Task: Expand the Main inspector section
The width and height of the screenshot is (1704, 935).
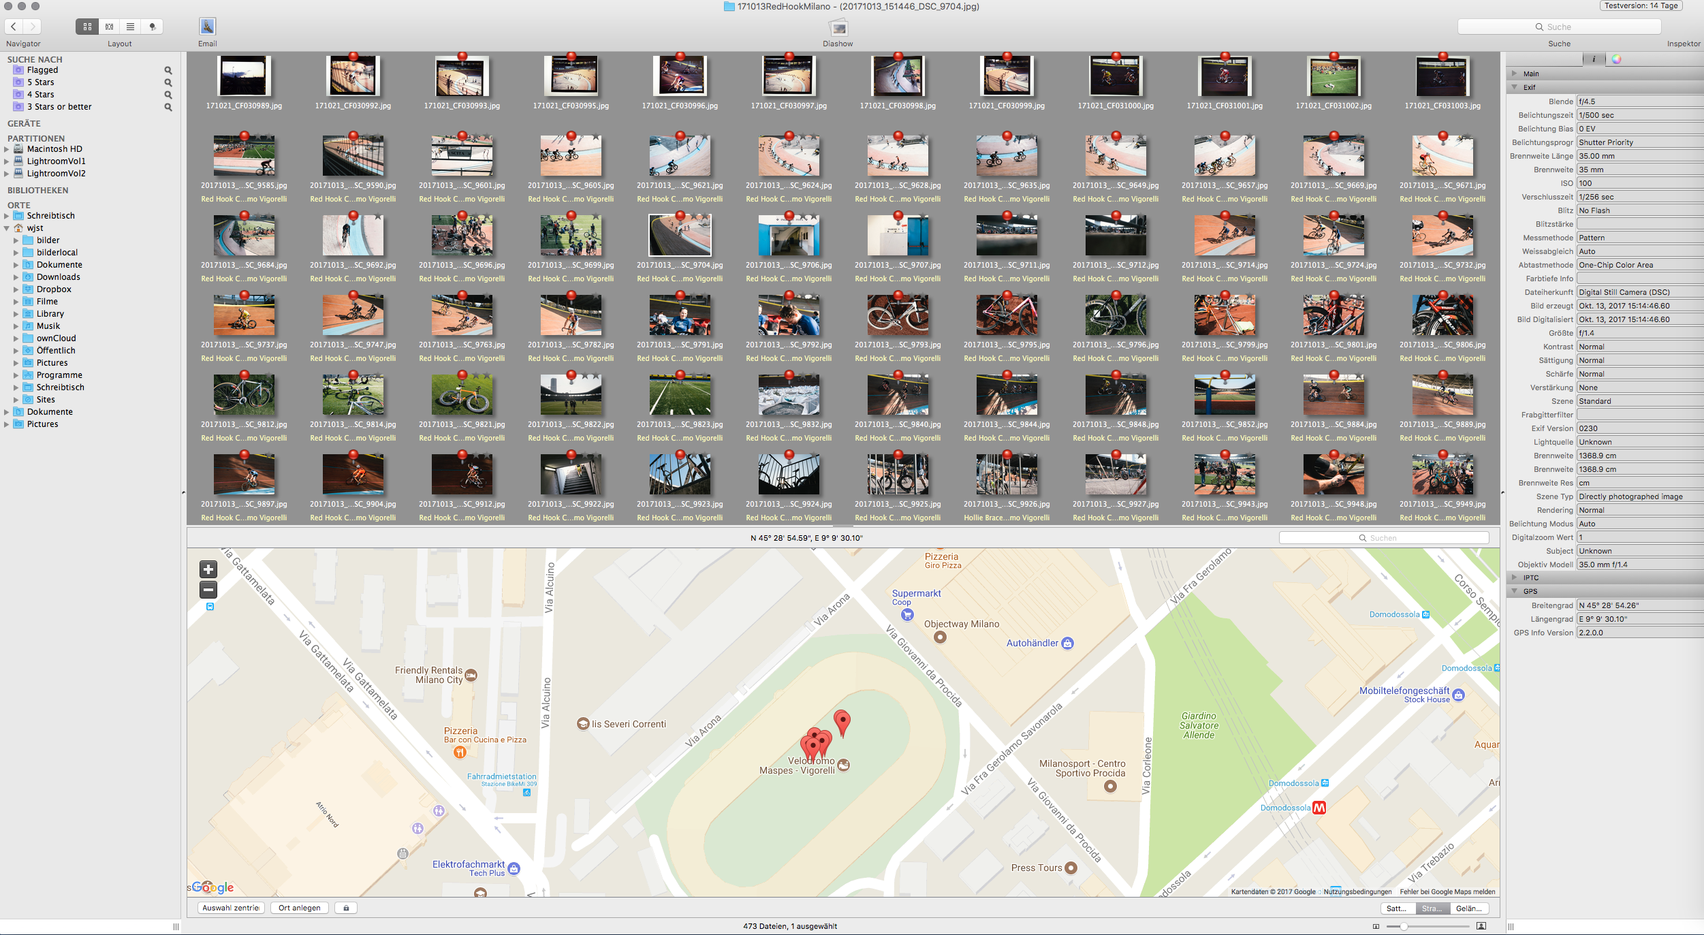Action: 1515,74
